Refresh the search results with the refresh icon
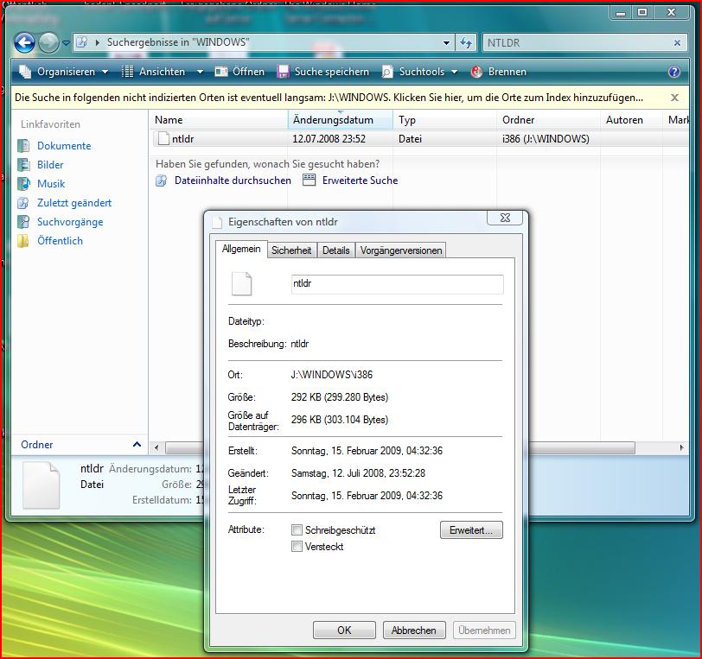The height and width of the screenshot is (659, 702). [x=466, y=43]
